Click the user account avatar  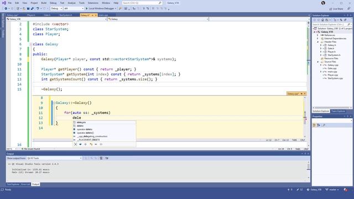[x=323, y=3]
